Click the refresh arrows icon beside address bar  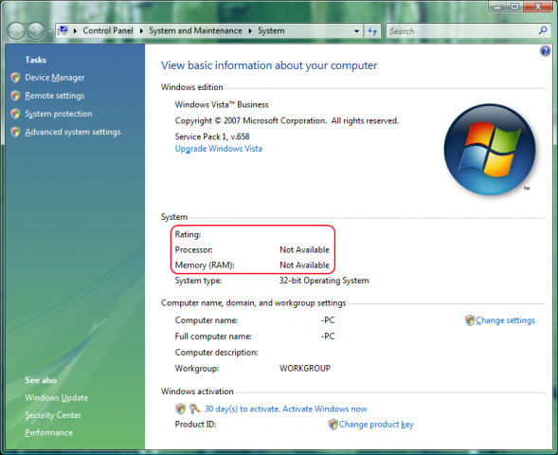[372, 31]
